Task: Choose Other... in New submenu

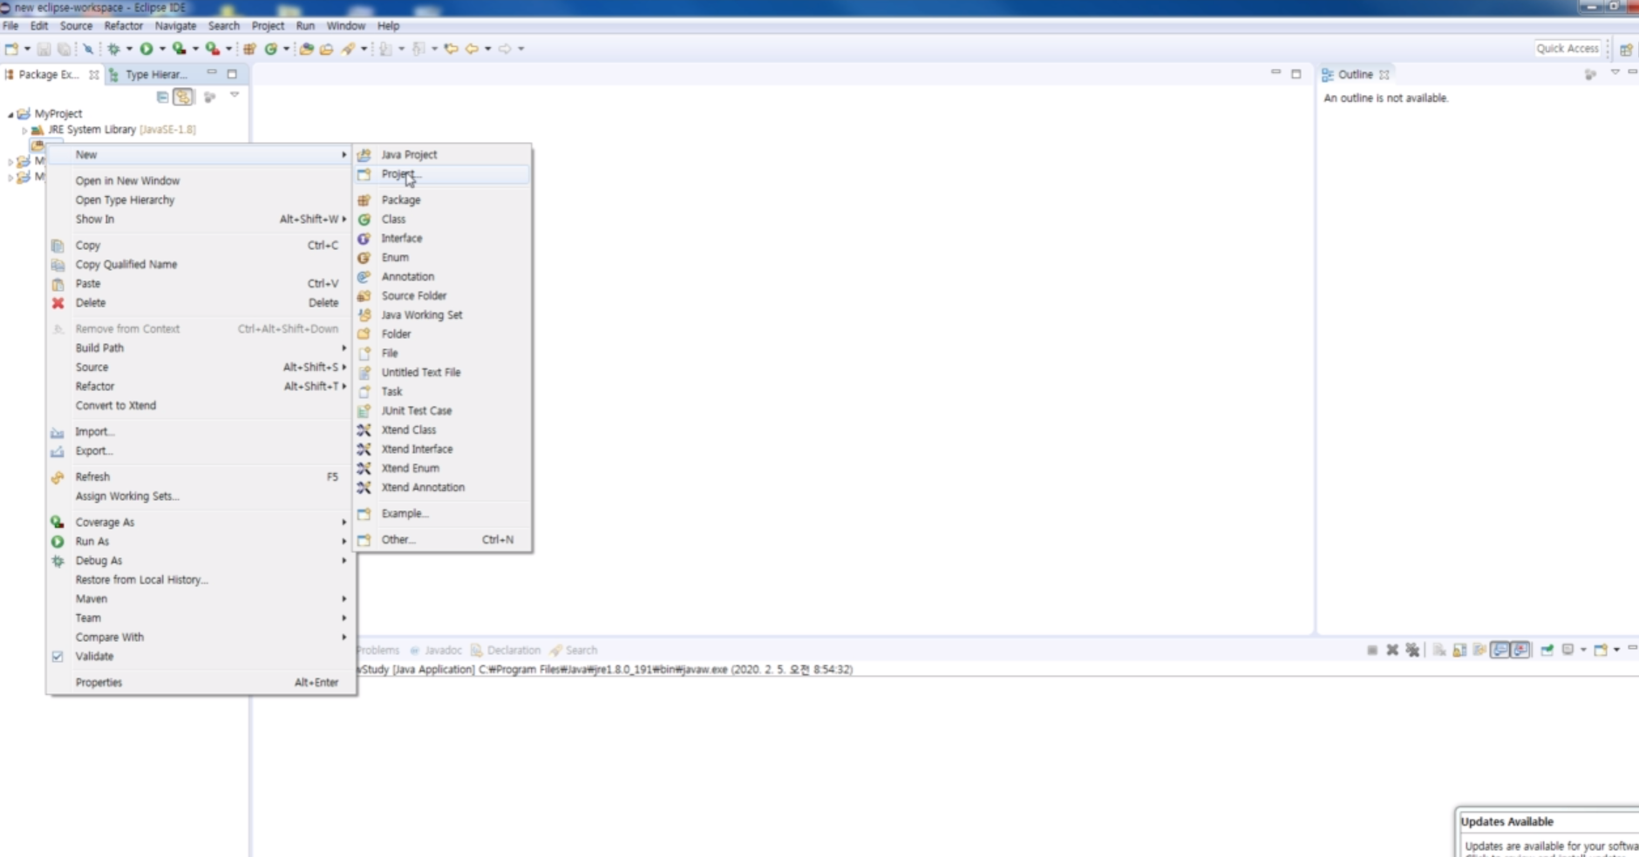Action: [442, 540]
